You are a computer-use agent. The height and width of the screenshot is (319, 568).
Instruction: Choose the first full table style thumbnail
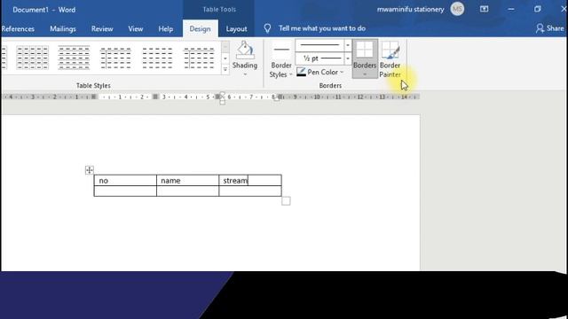(x=32, y=58)
